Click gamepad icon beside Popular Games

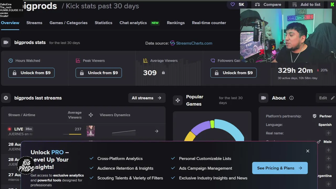click(x=178, y=100)
